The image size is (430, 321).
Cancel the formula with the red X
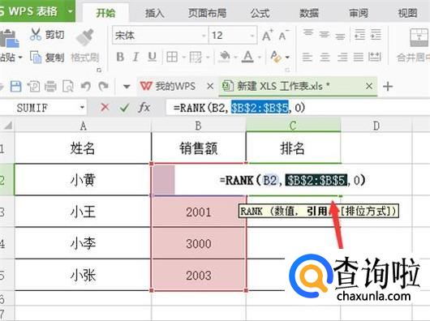tap(105, 107)
